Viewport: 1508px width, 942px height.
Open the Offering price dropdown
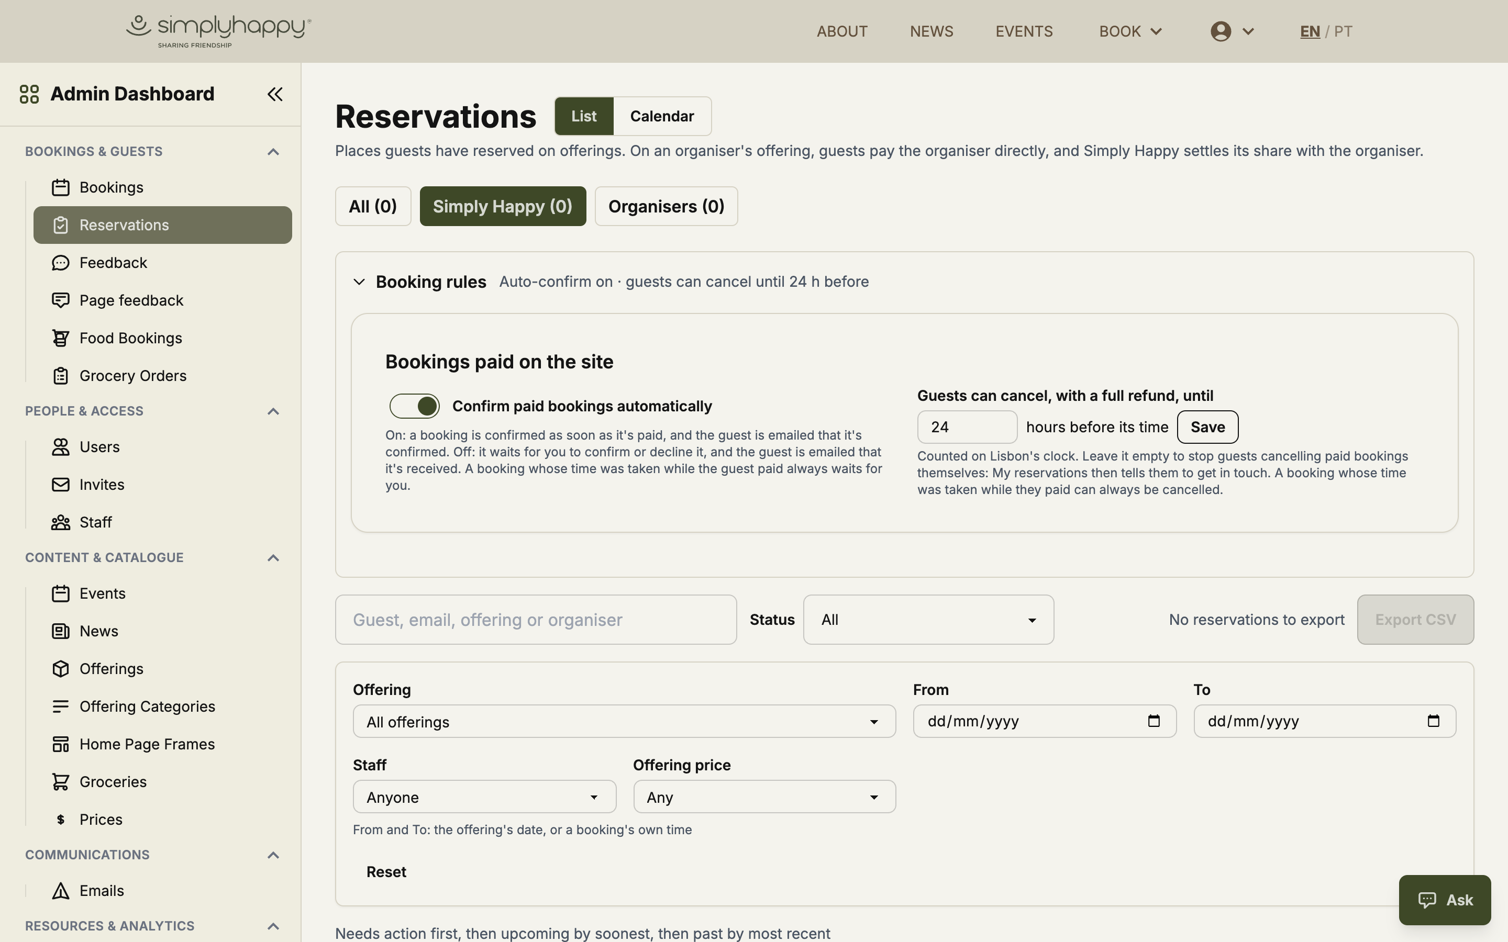tap(764, 797)
